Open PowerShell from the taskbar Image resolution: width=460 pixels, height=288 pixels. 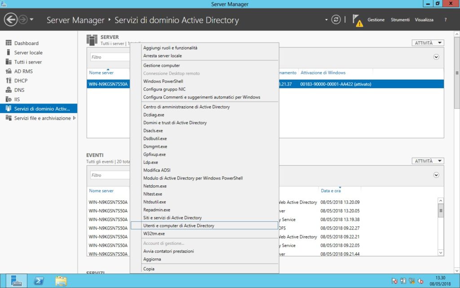point(39,281)
